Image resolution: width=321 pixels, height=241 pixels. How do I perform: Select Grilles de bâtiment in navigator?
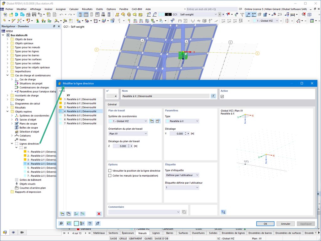pos(30,180)
